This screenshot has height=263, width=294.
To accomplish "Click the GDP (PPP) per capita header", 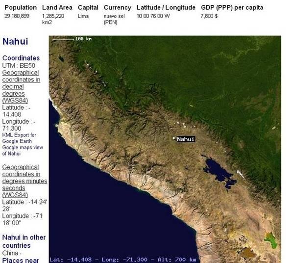I will tap(232, 8).
